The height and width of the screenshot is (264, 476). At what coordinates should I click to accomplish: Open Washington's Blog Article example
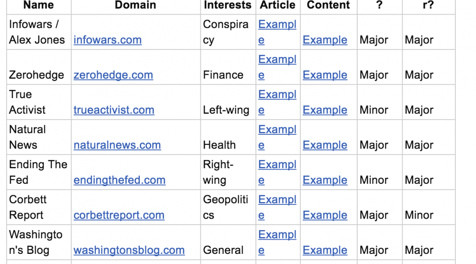pyautogui.click(x=277, y=235)
